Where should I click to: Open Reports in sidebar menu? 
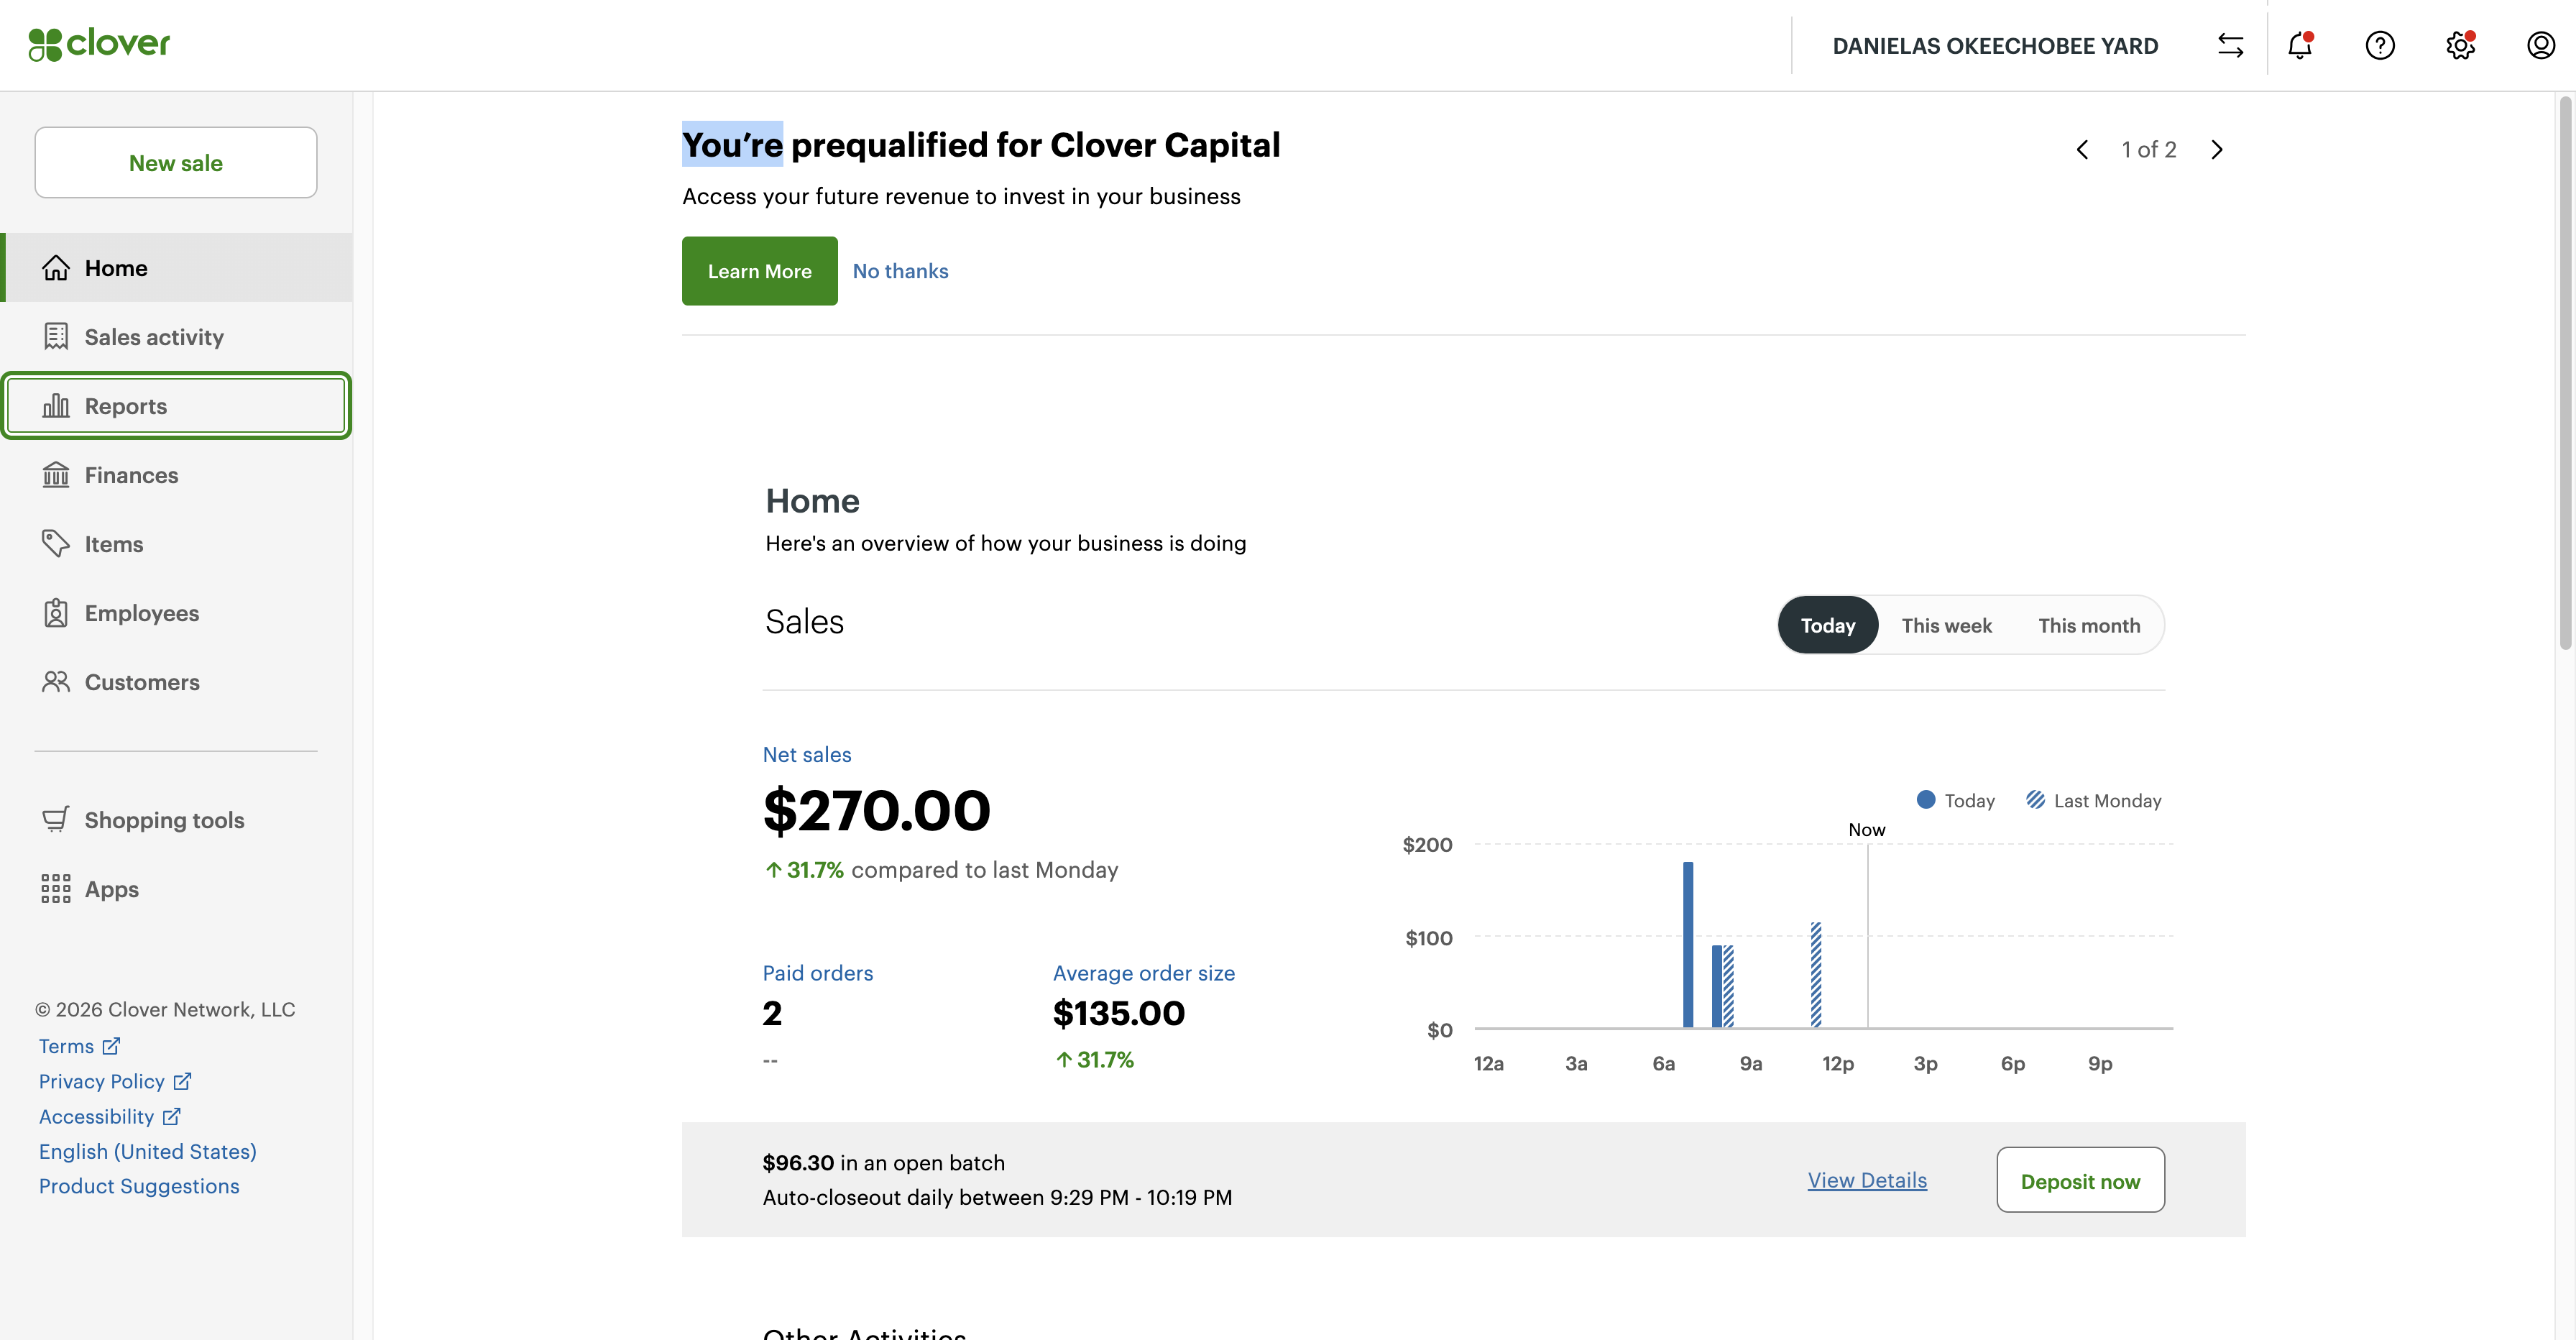176,406
